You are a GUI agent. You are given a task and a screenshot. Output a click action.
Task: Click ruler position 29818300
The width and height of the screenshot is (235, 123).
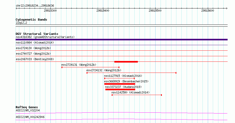point(50,11)
